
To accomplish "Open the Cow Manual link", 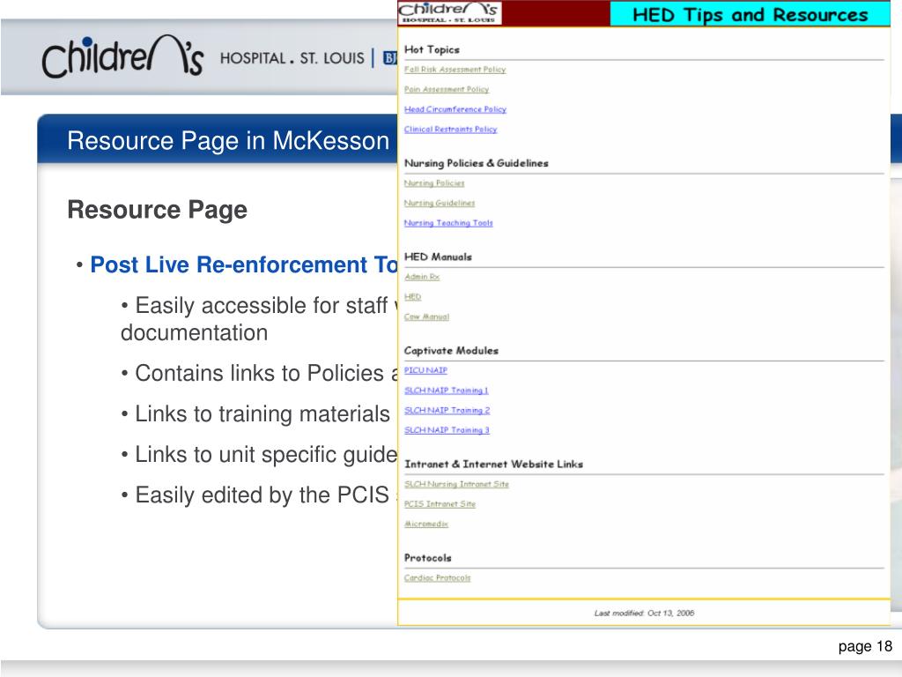I will [x=427, y=316].
